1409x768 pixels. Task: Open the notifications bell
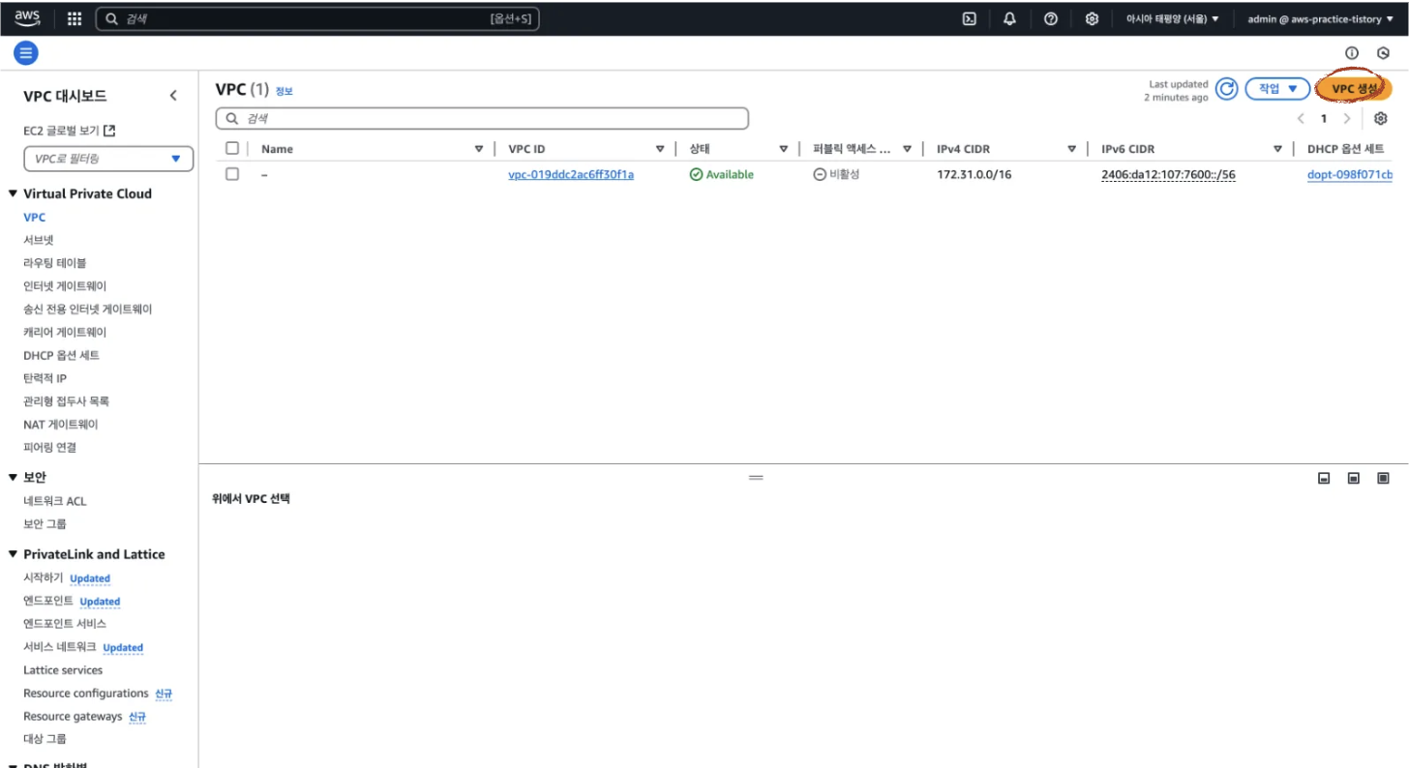1009,18
